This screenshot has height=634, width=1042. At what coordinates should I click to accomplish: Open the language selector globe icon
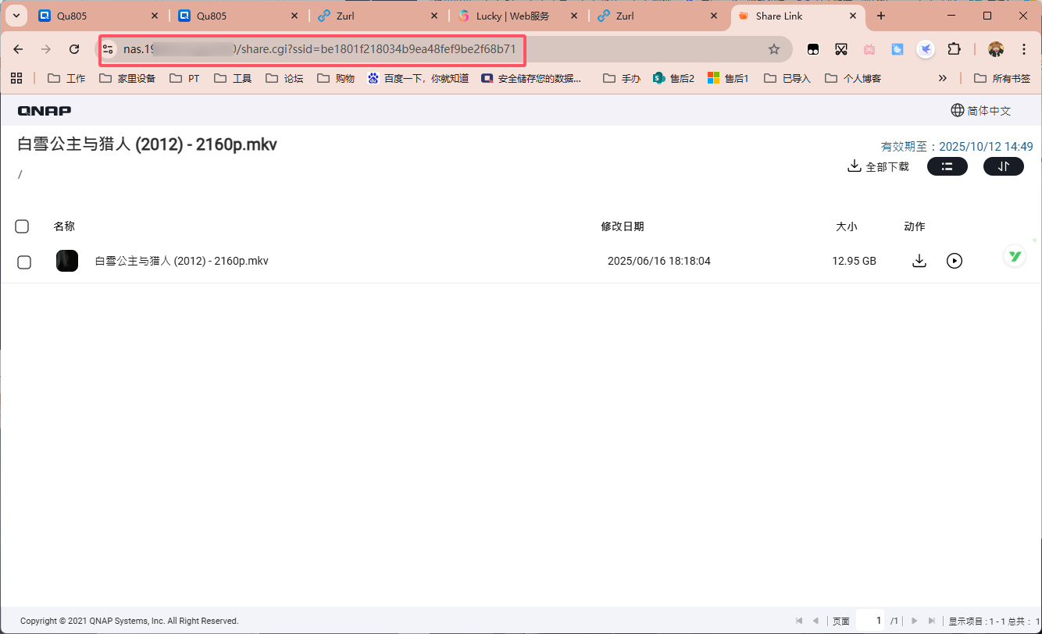[x=958, y=110]
